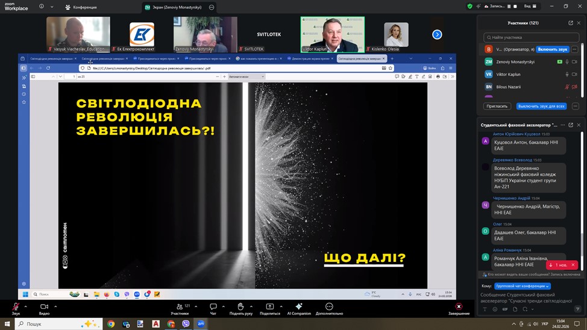This screenshot has width=587, height=330.
Task: Attach a file with chat file icon
Action: tap(515, 310)
